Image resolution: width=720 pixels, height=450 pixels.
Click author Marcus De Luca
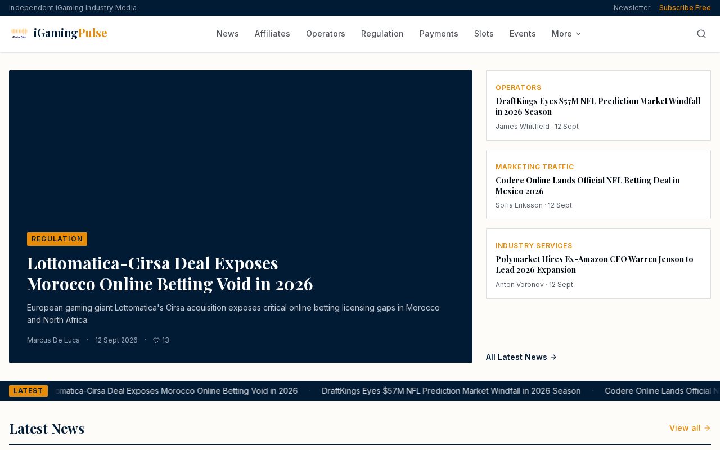coord(53,340)
